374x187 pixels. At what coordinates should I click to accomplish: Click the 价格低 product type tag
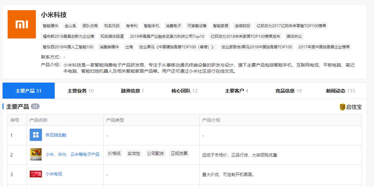[x=115, y=153]
